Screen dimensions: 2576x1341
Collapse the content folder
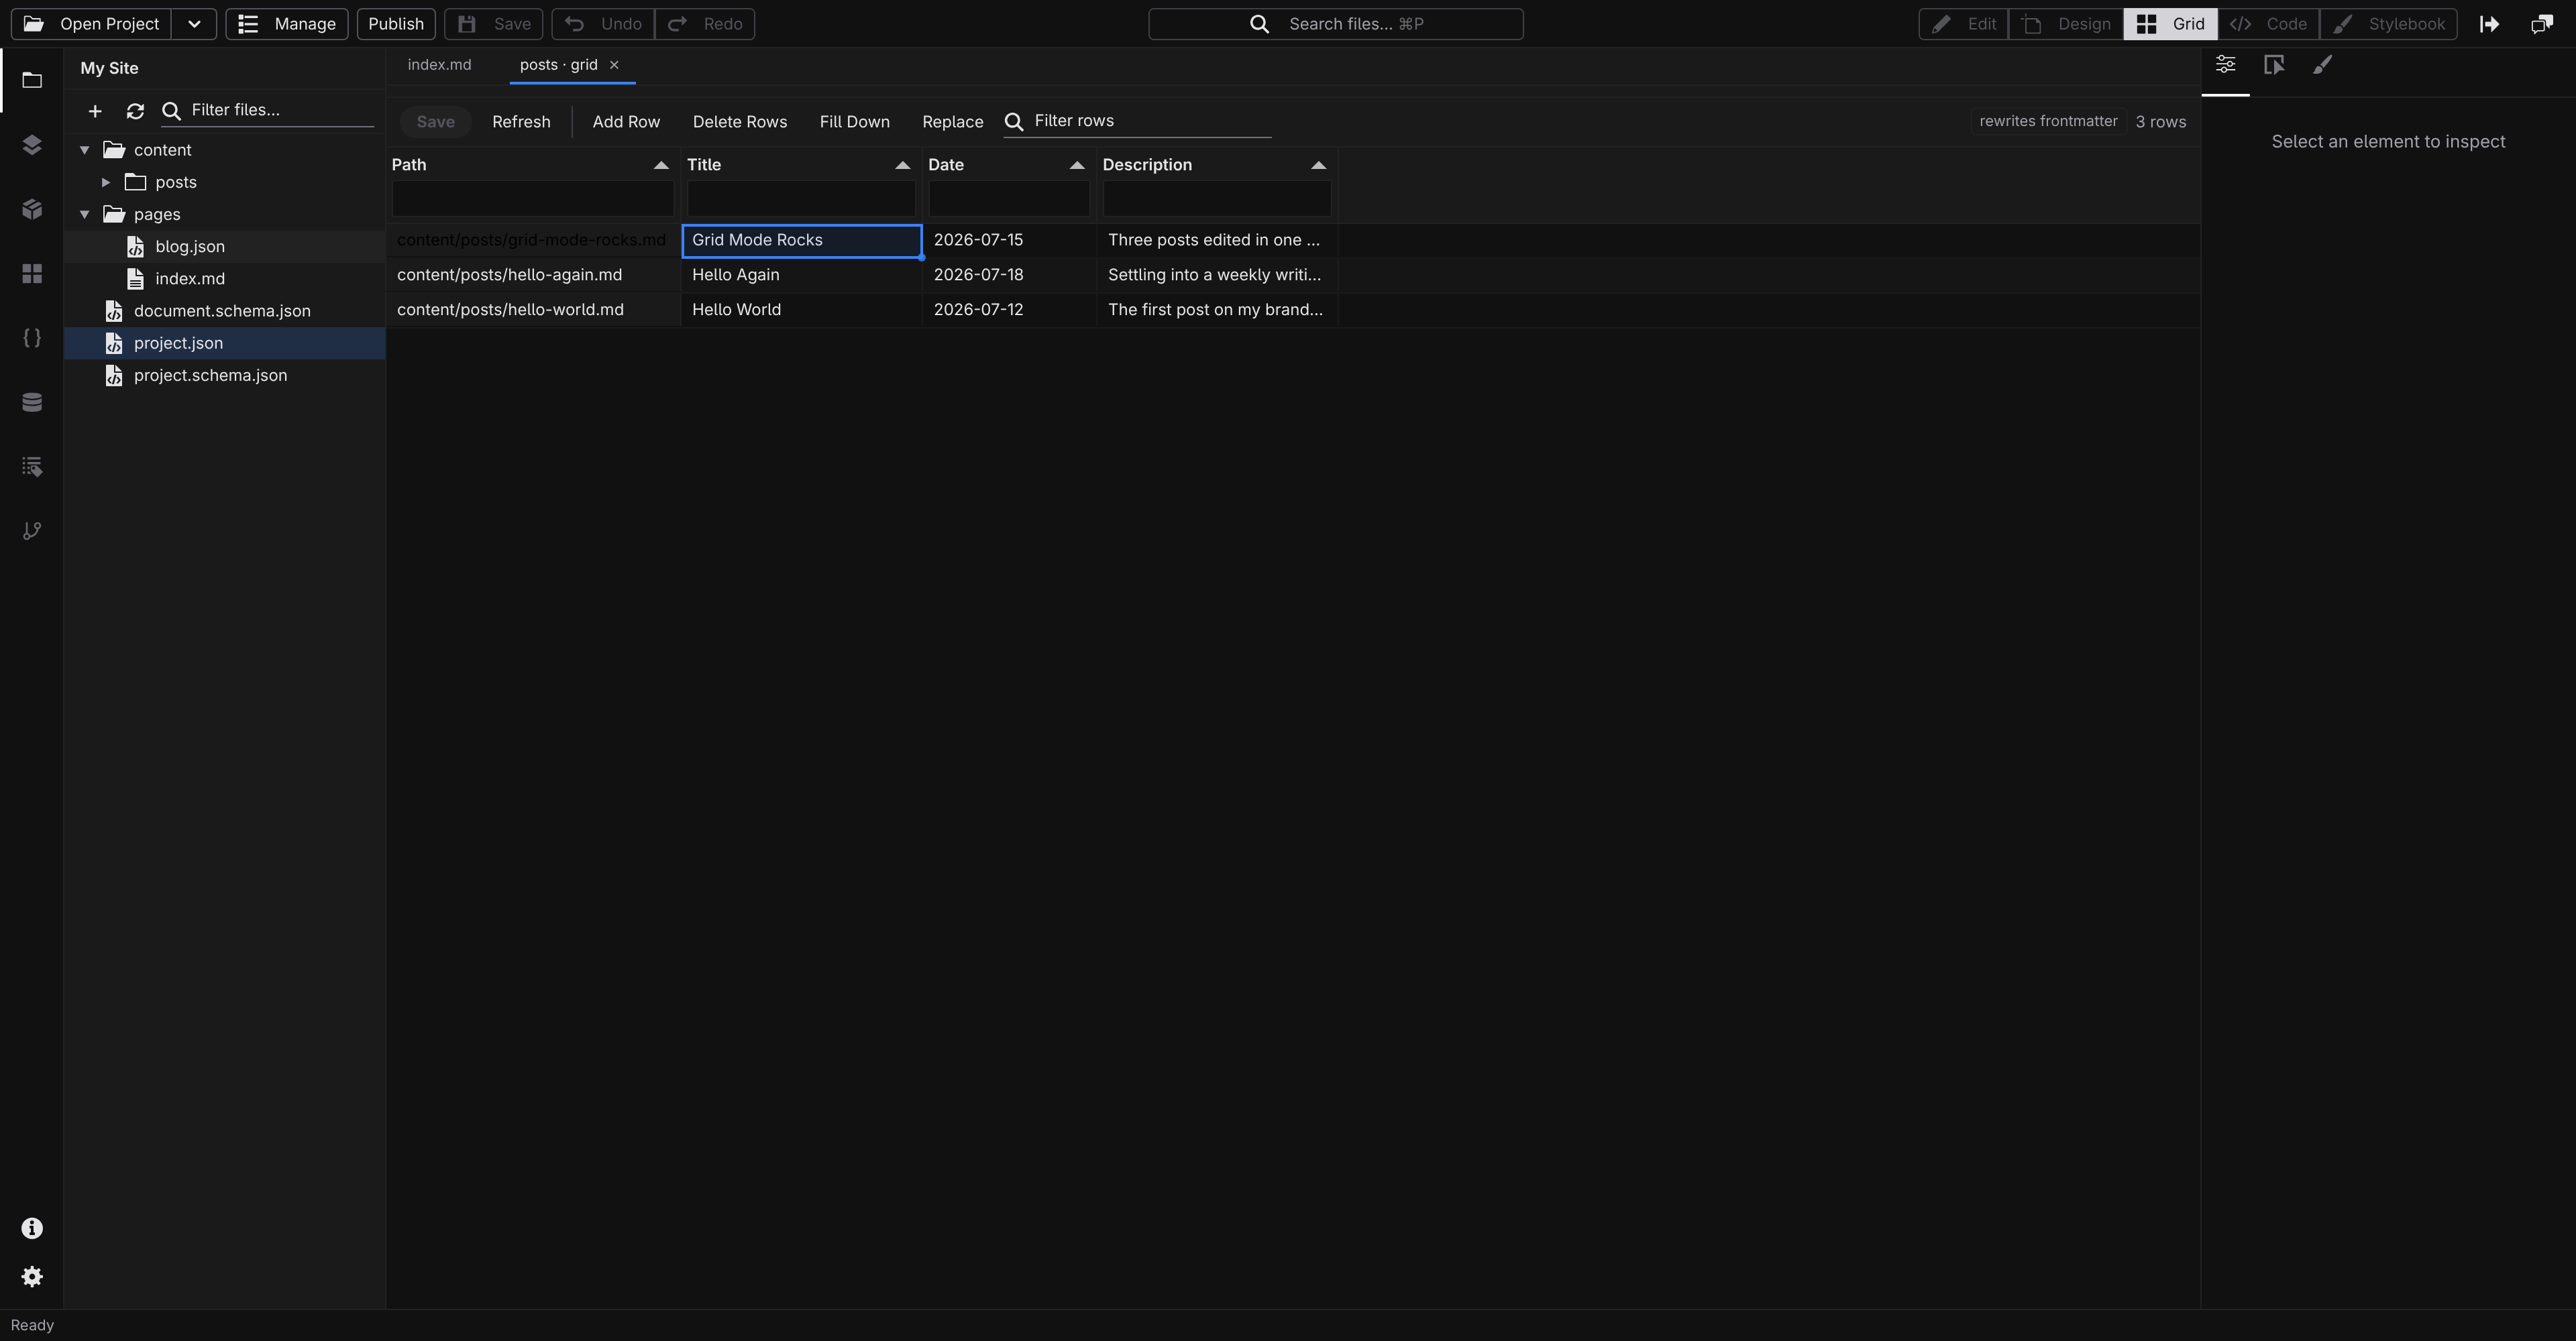(85, 150)
